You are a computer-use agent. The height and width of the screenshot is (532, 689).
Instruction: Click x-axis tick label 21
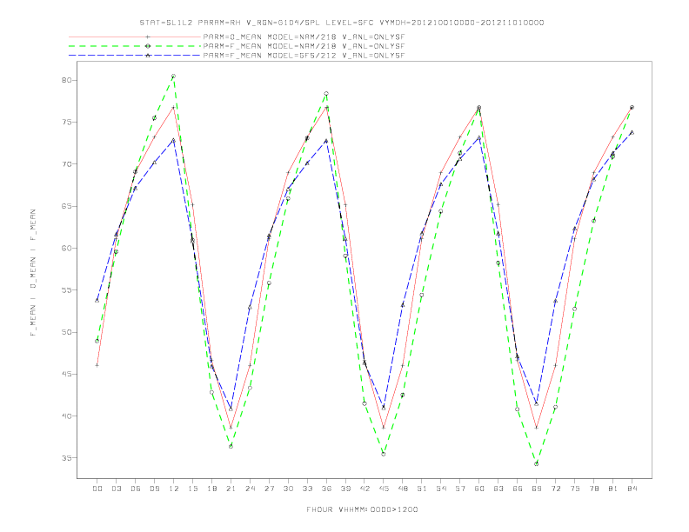tap(231, 489)
